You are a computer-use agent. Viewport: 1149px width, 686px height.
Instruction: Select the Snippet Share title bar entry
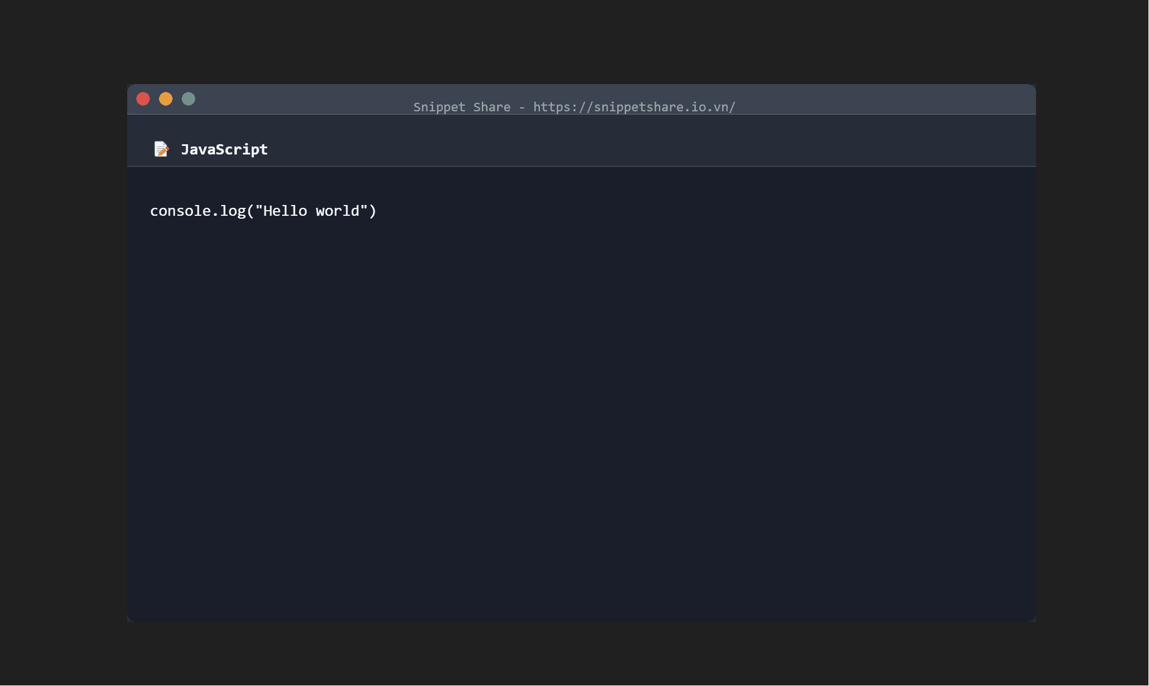461,106
